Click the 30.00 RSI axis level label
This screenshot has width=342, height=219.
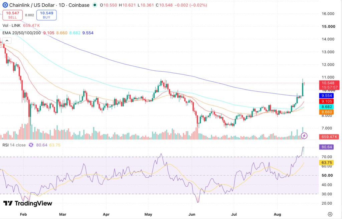pos(327,194)
